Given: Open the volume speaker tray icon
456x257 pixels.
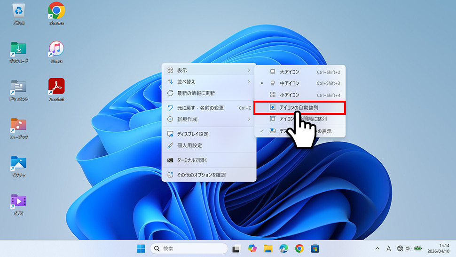Looking at the screenshot, I should tap(408, 249).
